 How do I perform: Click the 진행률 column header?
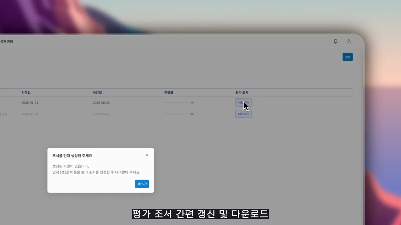169,93
